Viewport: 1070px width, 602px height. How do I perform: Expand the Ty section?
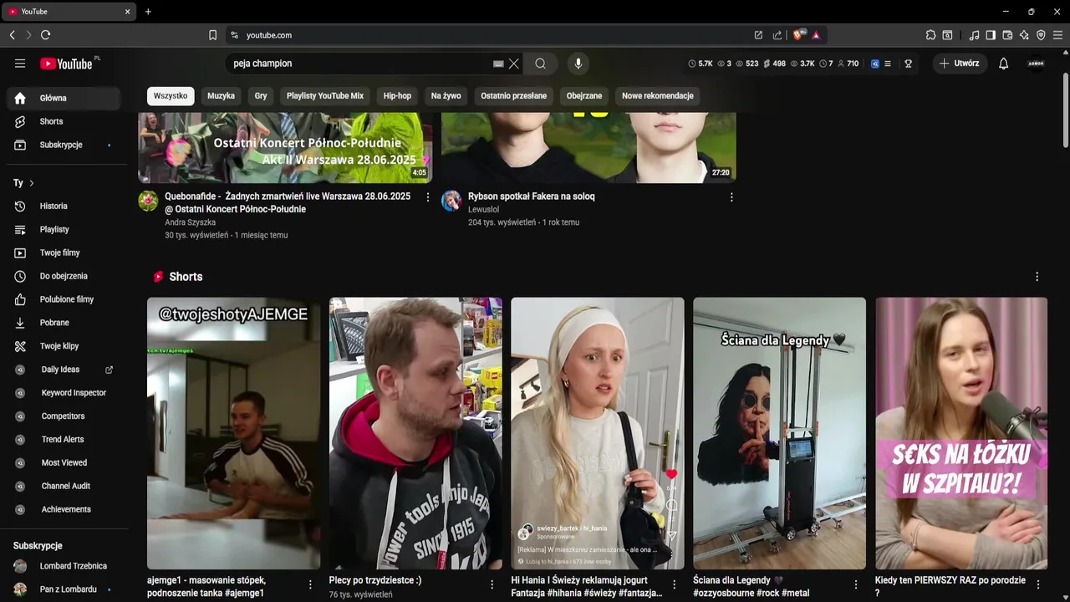point(23,183)
